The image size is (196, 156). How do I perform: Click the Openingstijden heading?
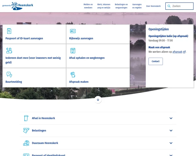point(158,29)
